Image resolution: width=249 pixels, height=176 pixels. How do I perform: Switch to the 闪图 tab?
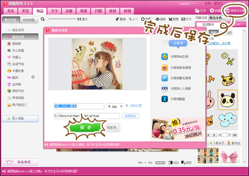pyautogui.click(x=98, y=11)
